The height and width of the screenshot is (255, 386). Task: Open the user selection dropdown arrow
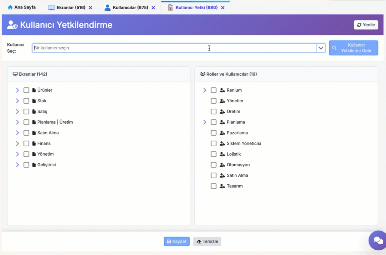321,48
